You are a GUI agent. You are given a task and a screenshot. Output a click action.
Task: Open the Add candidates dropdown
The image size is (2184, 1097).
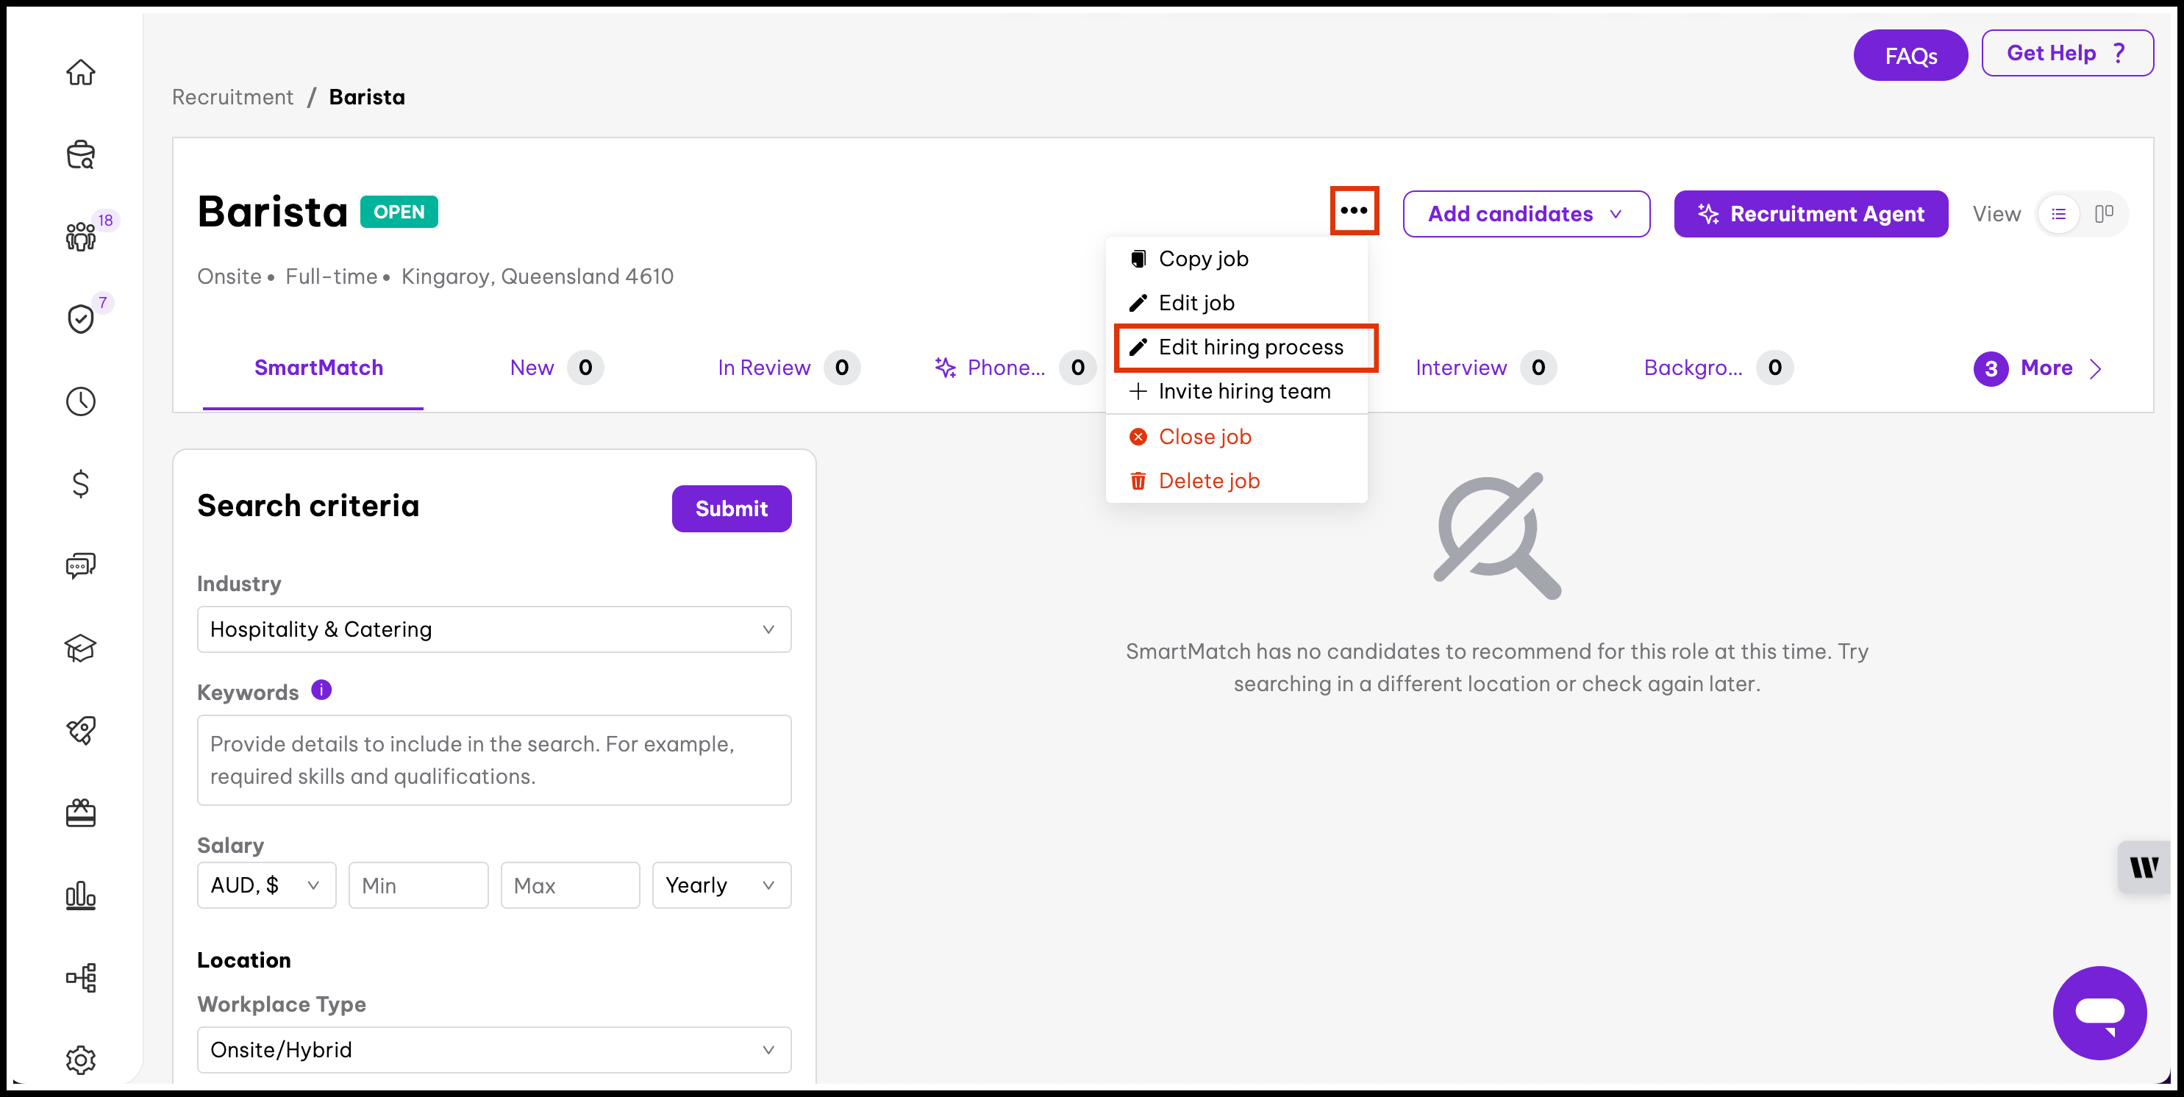click(1525, 214)
